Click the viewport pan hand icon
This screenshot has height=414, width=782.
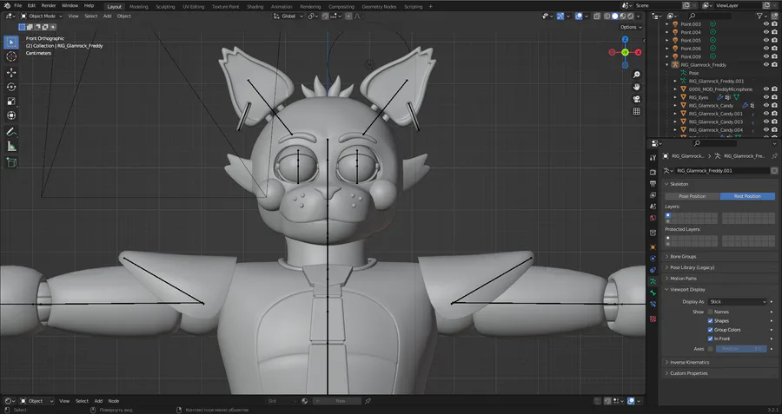coord(636,87)
